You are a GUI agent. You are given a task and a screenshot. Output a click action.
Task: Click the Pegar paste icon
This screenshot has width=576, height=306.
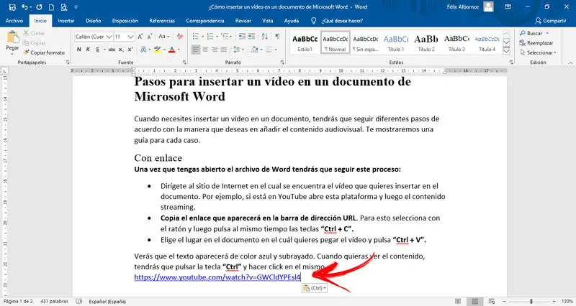click(x=12, y=37)
